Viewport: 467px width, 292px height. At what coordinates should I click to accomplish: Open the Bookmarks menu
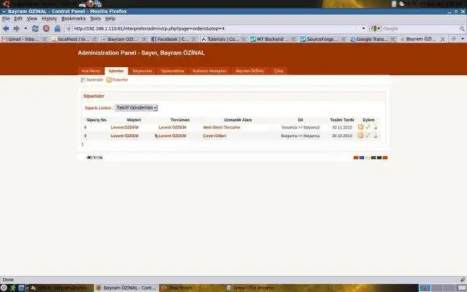(x=74, y=18)
